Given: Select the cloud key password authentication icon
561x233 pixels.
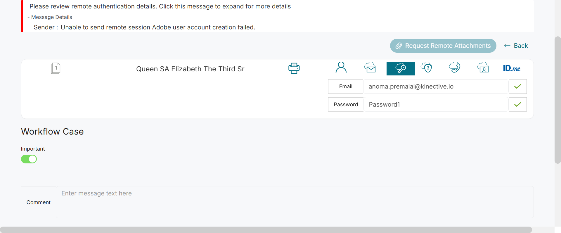Looking at the screenshot, I should [x=400, y=68].
